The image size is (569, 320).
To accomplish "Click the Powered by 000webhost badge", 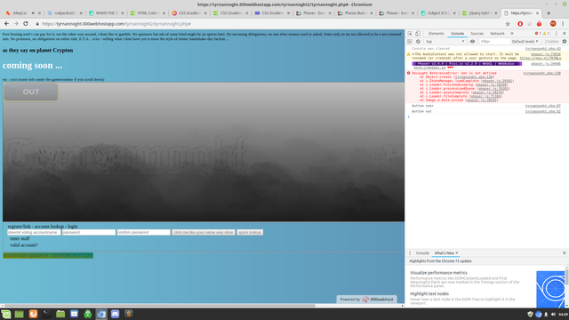I will [x=366, y=300].
